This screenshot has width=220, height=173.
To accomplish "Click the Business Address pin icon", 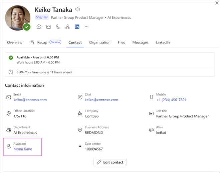I will (80, 130).
